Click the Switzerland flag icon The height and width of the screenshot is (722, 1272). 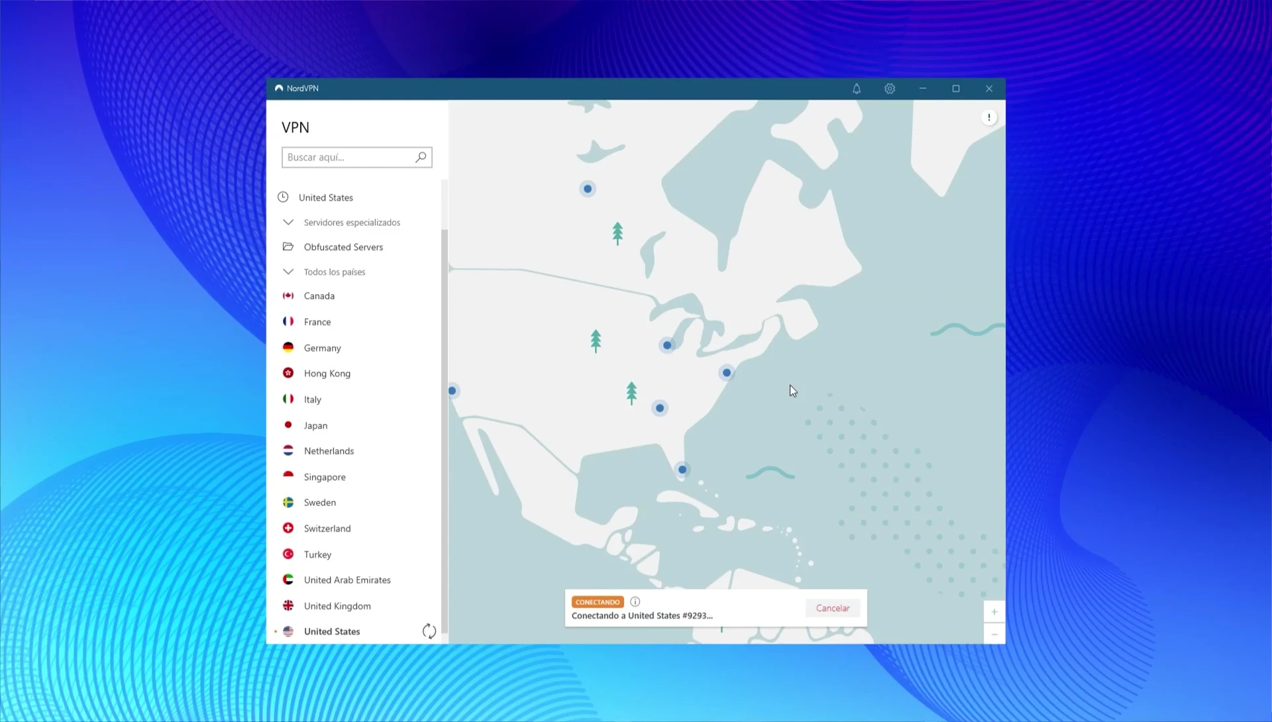pos(288,528)
